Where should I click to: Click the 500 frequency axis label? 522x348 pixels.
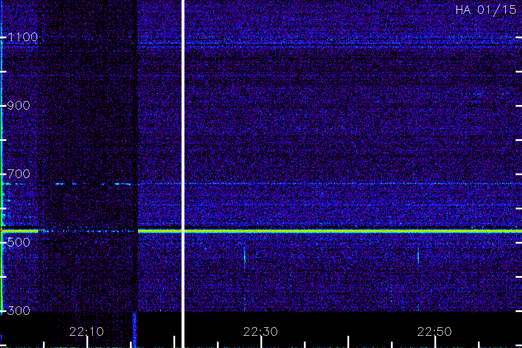(19, 242)
